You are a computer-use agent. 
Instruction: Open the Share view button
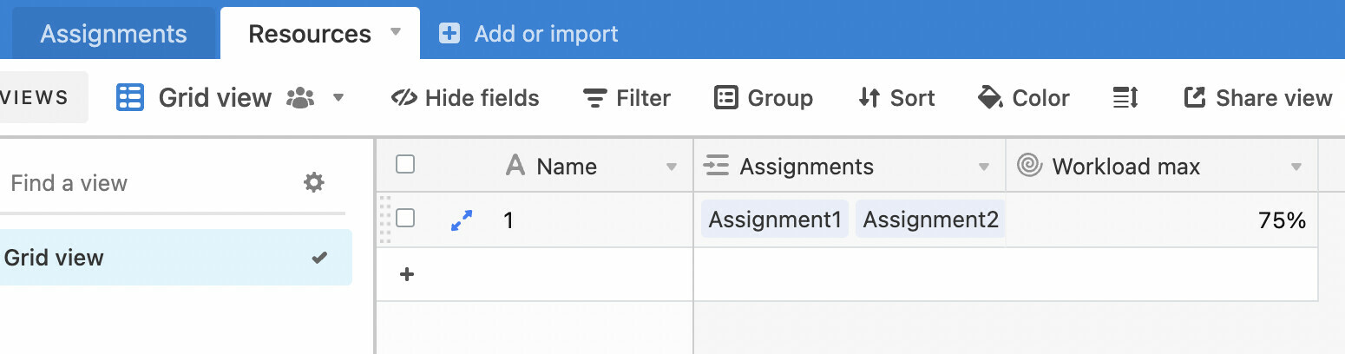tap(1258, 98)
